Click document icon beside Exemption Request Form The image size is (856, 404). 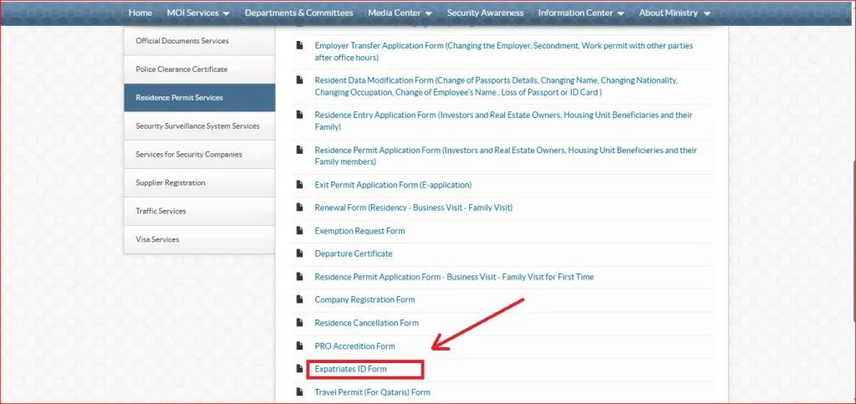point(299,231)
